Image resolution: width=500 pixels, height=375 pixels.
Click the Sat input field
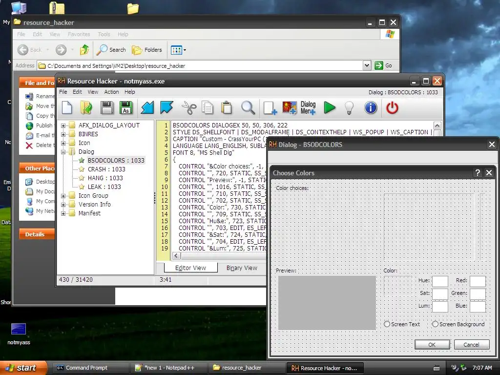[440, 293]
